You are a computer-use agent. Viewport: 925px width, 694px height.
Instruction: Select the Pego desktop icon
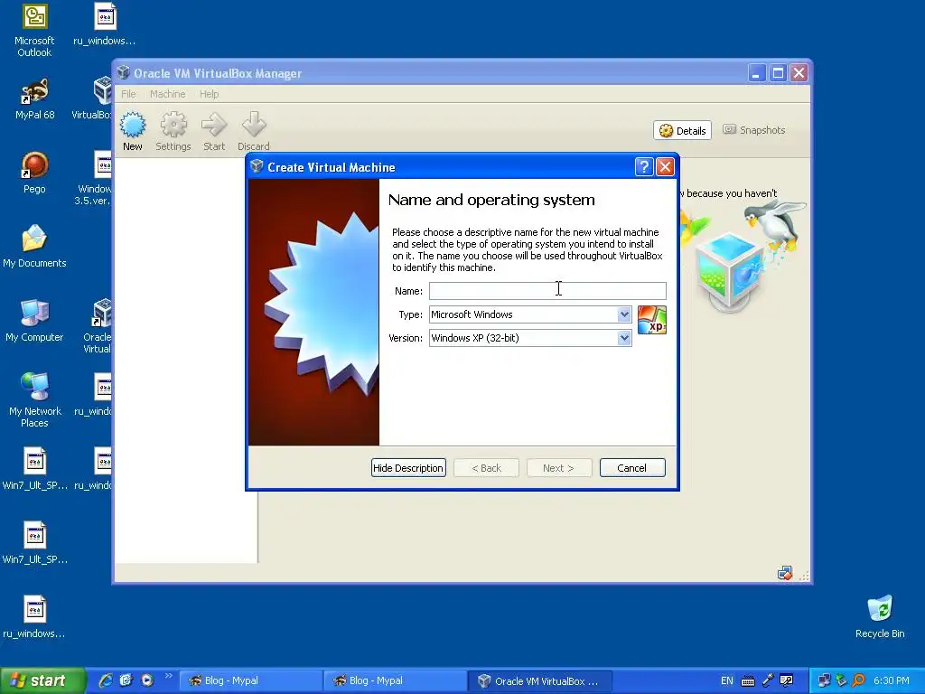(34, 173)
